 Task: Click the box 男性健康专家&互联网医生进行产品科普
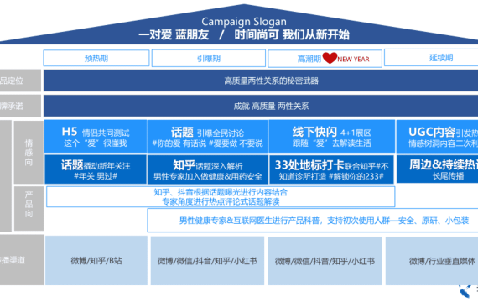[x=313, y=221]
